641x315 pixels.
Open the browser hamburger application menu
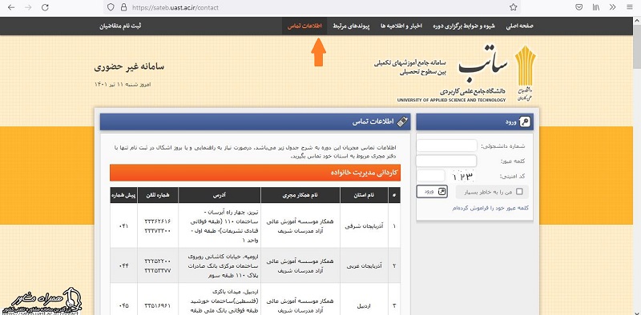point(629,7)
